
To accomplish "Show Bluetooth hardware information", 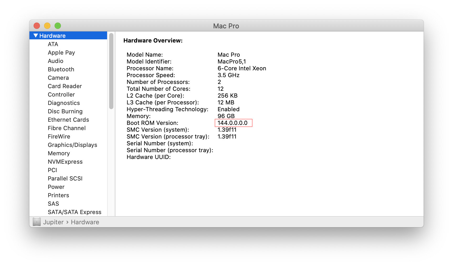I will [61, 69].
